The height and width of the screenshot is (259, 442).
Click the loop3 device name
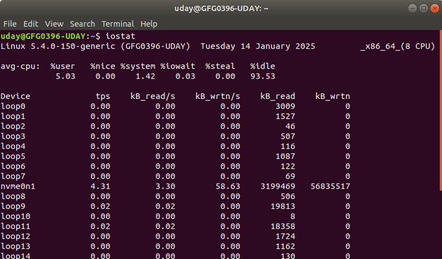(13, 136)
